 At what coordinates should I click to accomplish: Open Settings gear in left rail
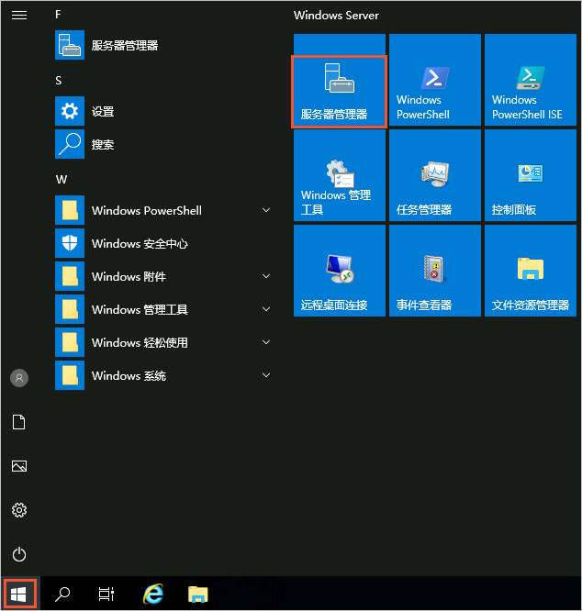19,510
